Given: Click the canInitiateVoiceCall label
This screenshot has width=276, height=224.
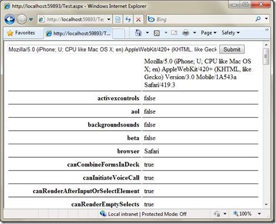Looking at the screenshot, I should (111, 178).
